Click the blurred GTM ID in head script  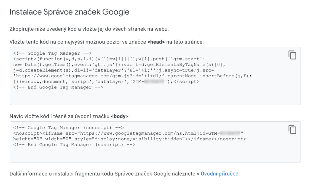tap(154, 82)
